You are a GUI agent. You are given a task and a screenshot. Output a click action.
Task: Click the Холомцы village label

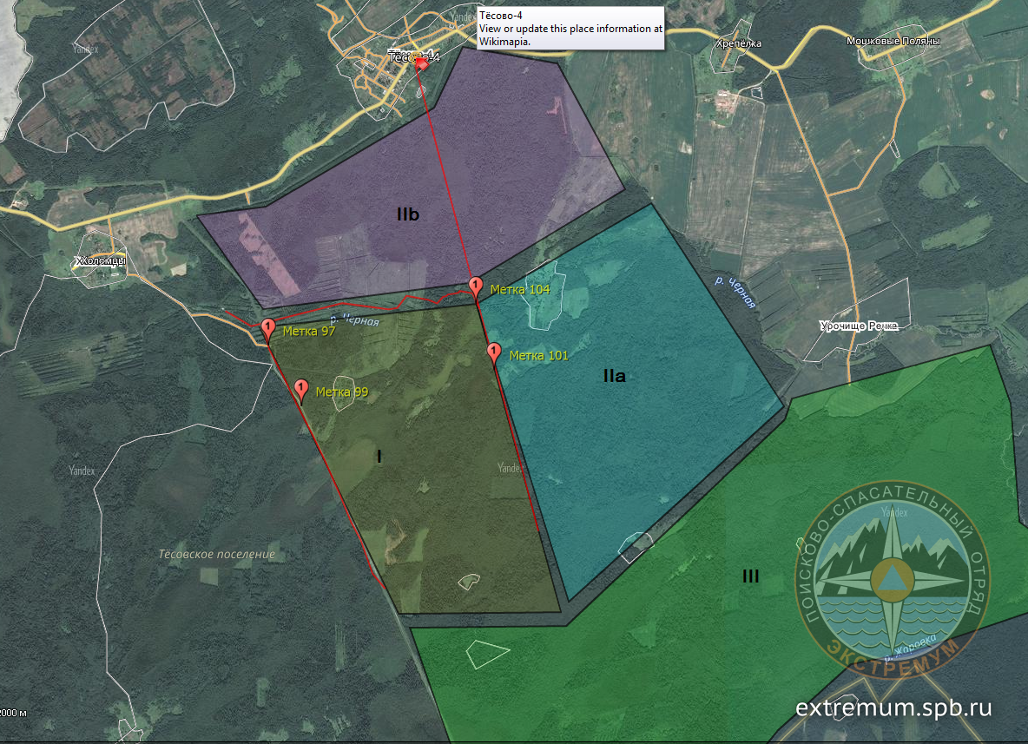tap(100, 260)
